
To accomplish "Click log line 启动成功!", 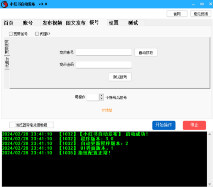I will (x=75, y=134).
